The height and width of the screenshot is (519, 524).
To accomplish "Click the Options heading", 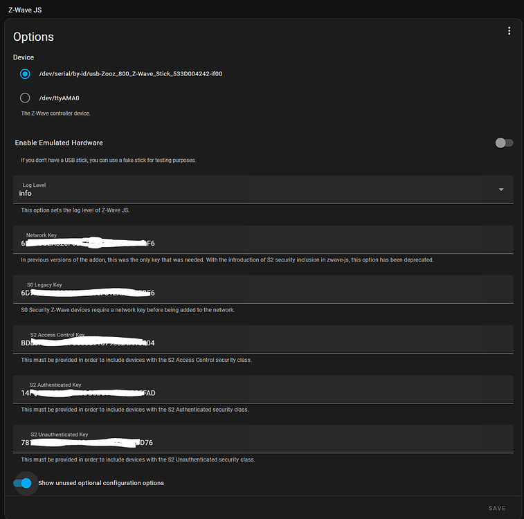I will (x=33, y=37).
